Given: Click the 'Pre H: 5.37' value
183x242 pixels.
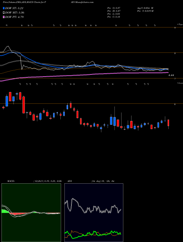Looking at the screenshot, I should pos(114,11).
